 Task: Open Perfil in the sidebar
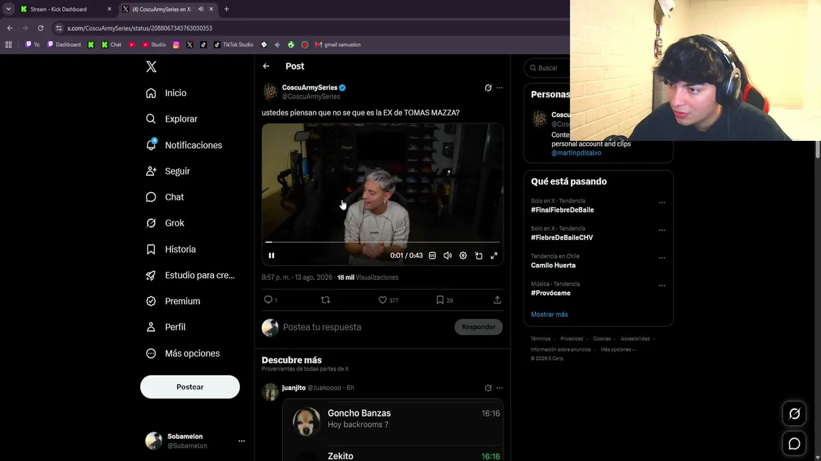coord(165,327)
